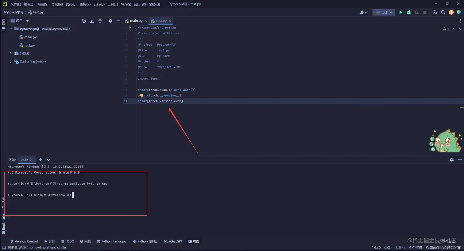Click the intention lightbulb on line 13
This screenshot has height=251, width=464.
(x=141, y=96)
